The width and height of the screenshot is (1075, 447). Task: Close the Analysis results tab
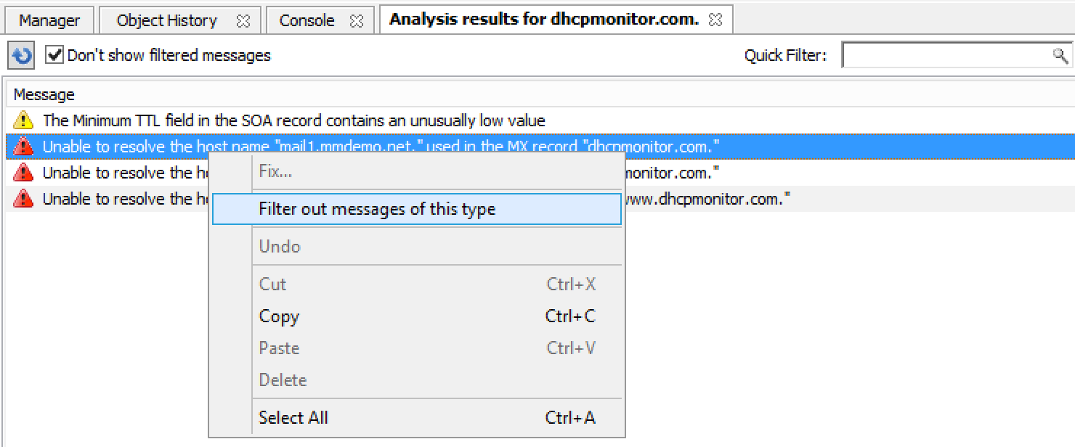715,20
